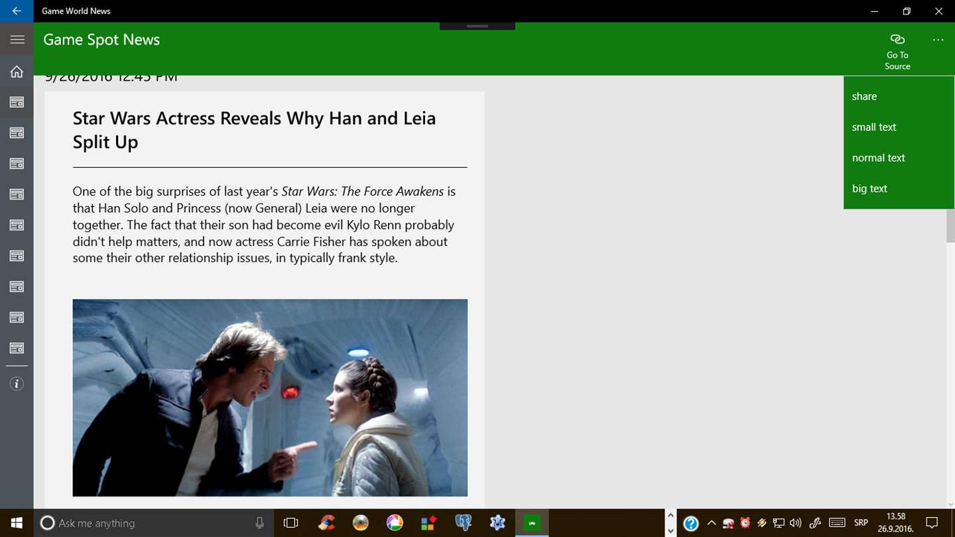The image size is (955, 537).
Task: Click the red alarm clock tray icon
Action: click(745, 523)
